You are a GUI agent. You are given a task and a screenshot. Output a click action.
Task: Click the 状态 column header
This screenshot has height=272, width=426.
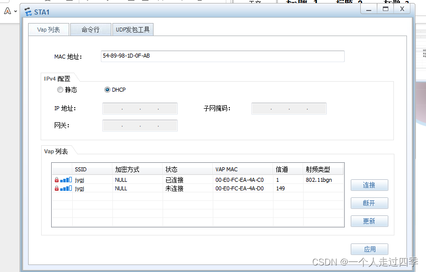click(x=188, y=169)
